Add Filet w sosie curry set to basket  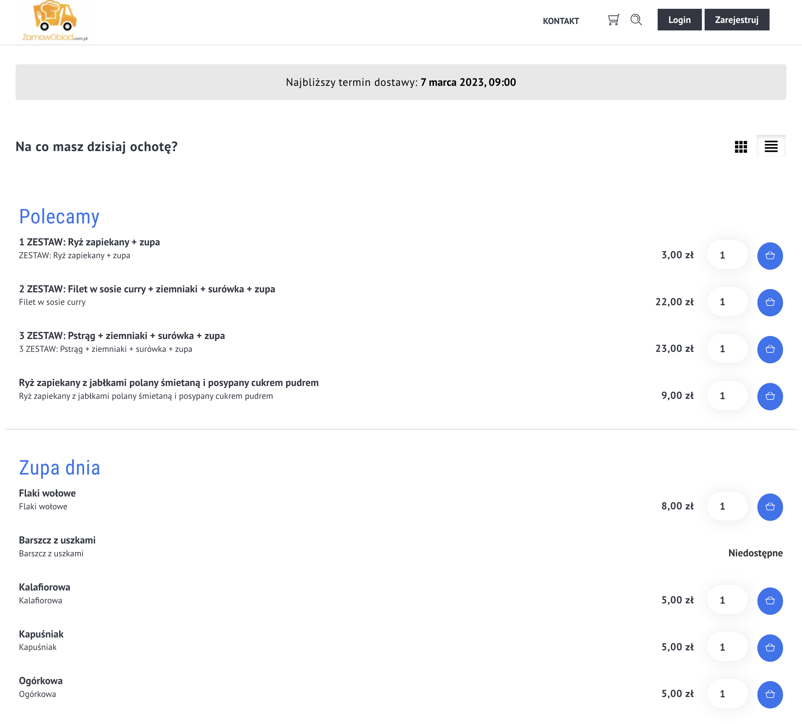pos(770,303)
